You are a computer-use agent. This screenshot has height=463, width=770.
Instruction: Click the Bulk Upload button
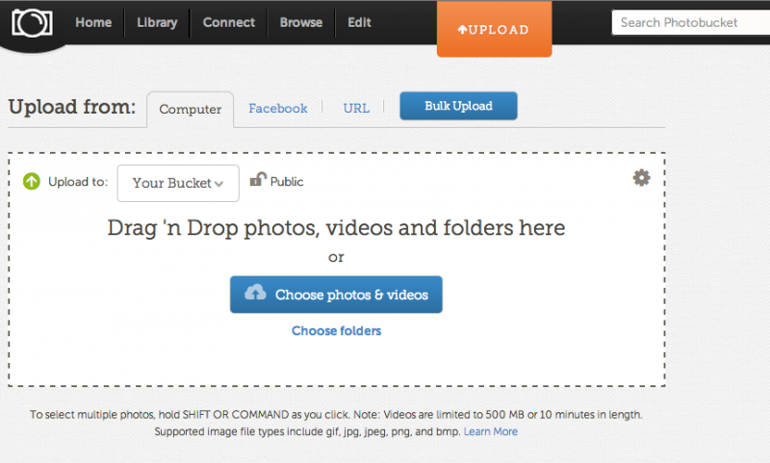[x=459, y=106]
